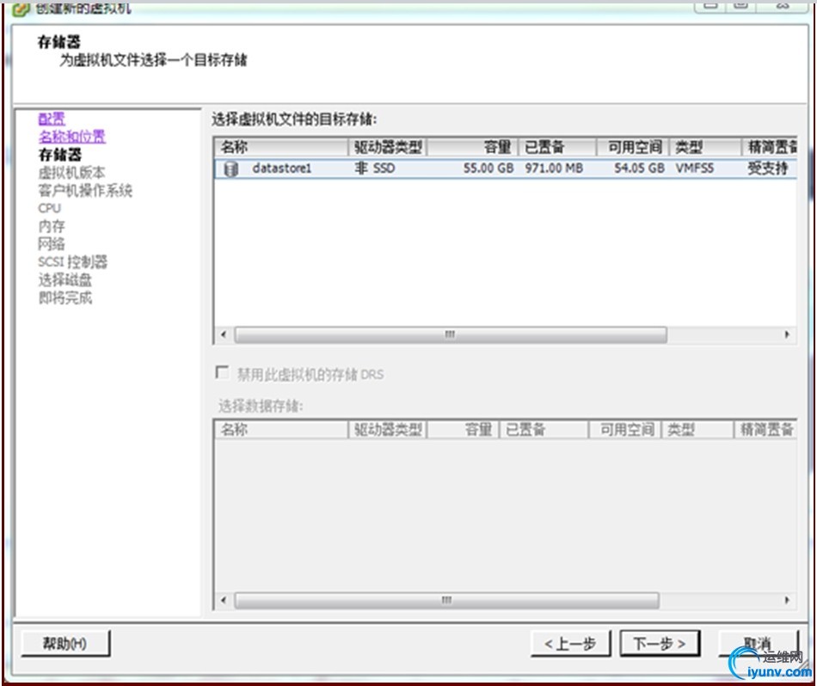Click the 下一步> next button

coord(660,644)
